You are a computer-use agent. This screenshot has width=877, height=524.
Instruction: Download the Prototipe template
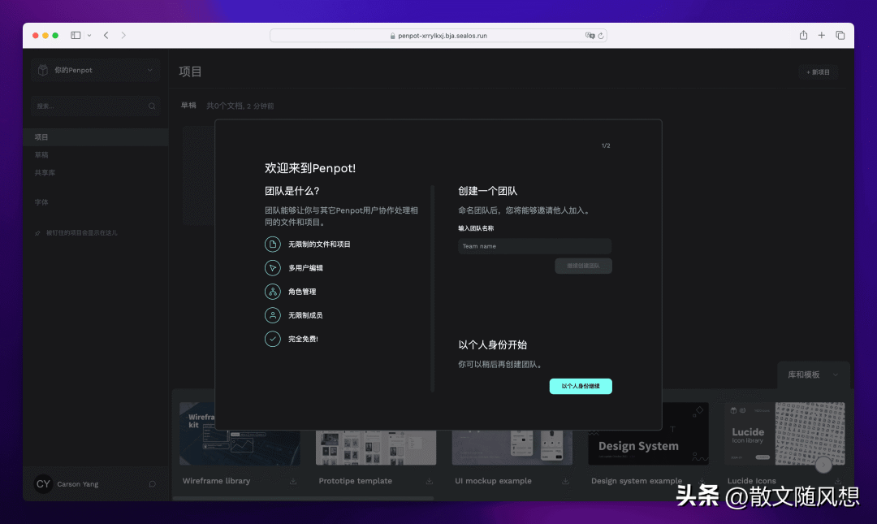(429, 482)
